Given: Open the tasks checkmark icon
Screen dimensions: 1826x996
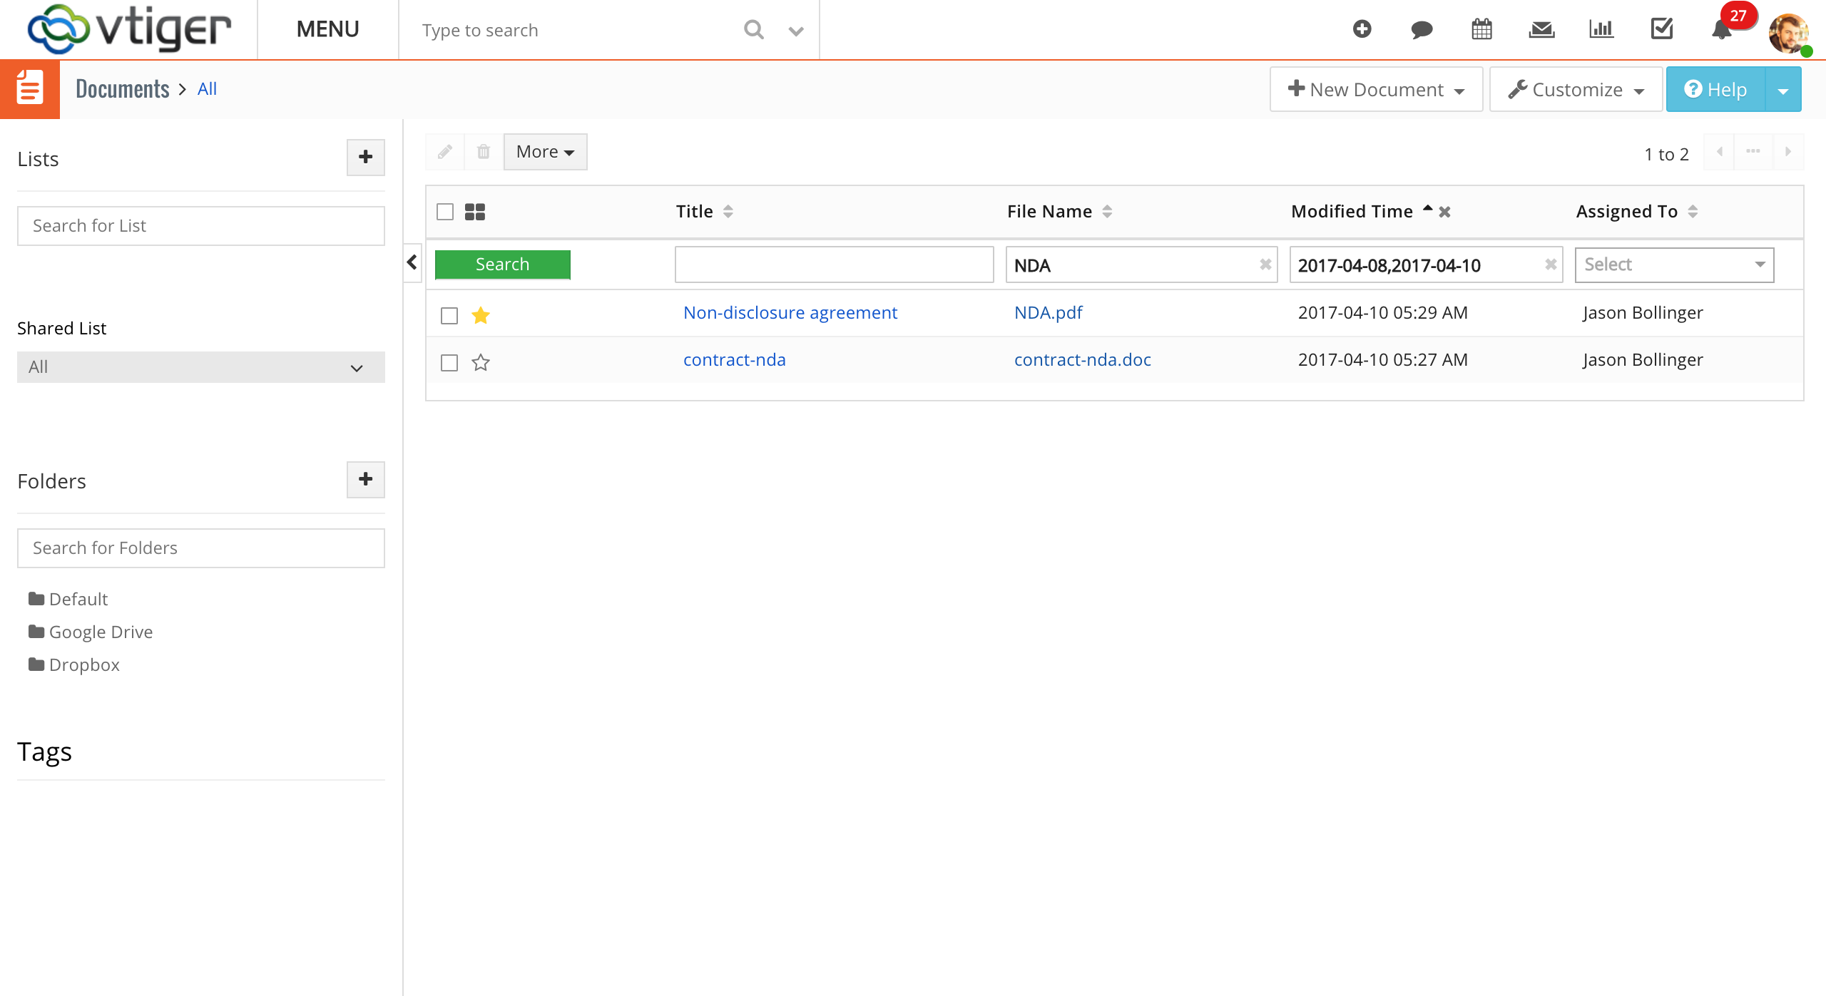Looking at the screenshot, I should (1661, 29).
